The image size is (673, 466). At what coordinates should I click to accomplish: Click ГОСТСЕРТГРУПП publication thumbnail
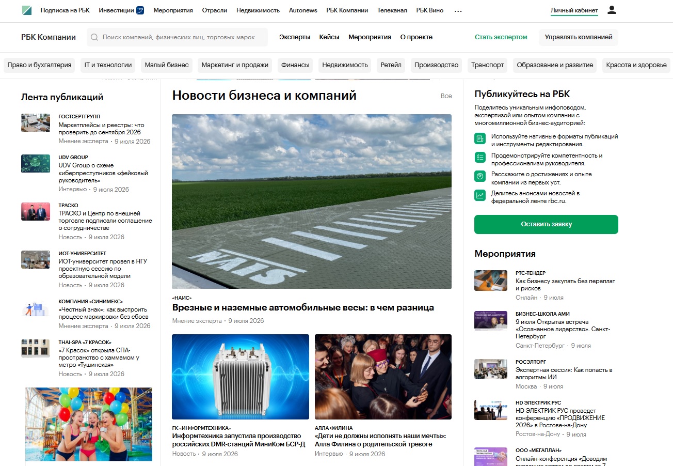pyautogui.click(x=36, y=123)
